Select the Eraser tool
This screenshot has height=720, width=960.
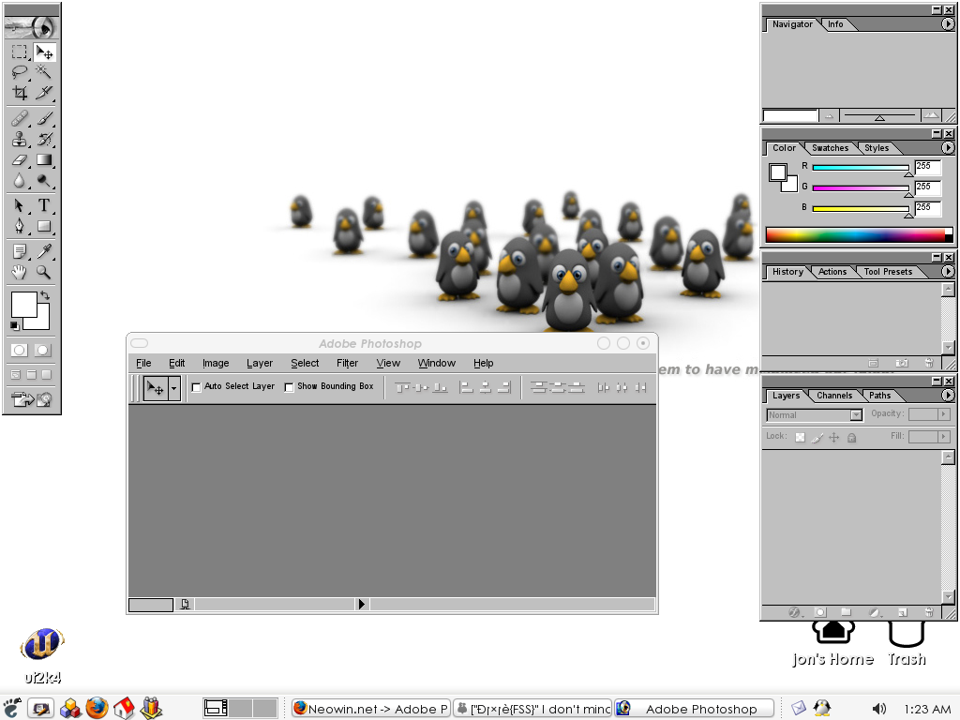click(20, 159)
